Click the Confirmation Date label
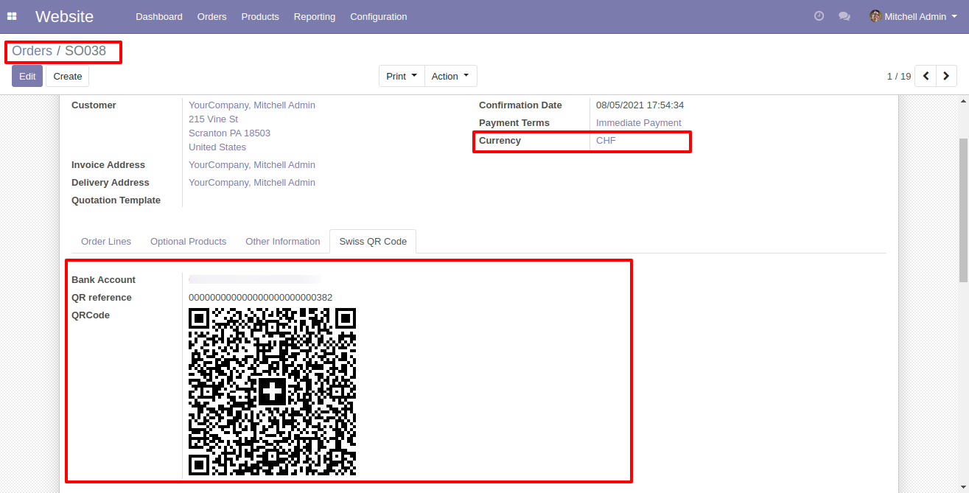 pyautogui.click(x=520, y=105)
